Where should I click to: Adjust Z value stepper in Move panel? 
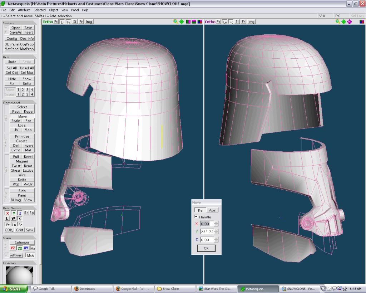216,239
